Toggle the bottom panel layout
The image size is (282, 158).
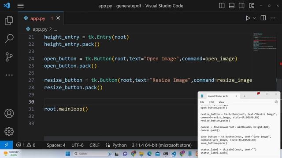pos(231,6)
